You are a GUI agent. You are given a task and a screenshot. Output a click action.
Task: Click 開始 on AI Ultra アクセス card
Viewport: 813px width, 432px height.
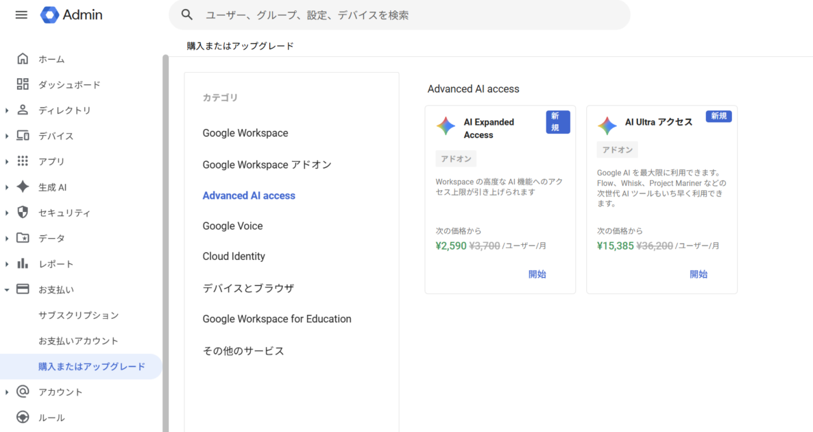(698, 274)
